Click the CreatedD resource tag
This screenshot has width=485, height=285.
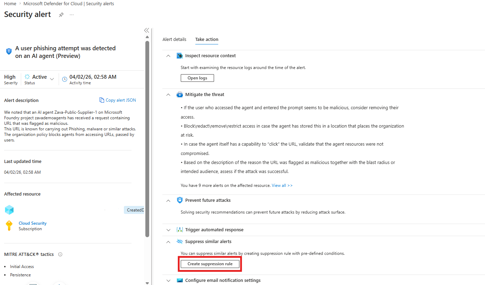[x=134, y=210]
